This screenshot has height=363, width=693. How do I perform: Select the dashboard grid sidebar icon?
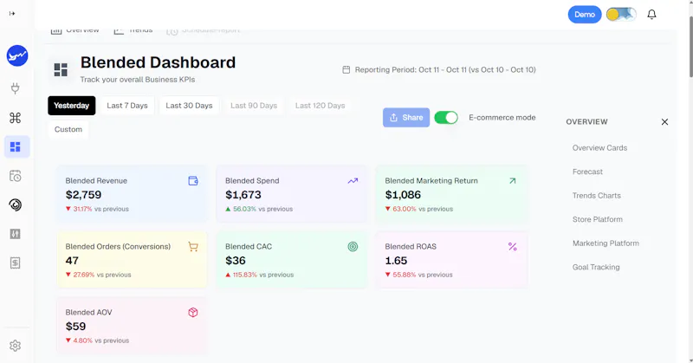(16, 146)
